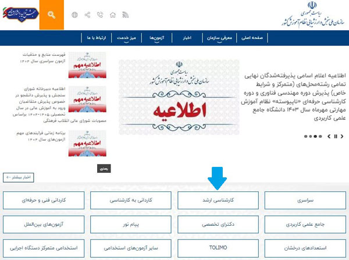
Task: Open the phone contact icon
Action: click(x=100, y=15)
